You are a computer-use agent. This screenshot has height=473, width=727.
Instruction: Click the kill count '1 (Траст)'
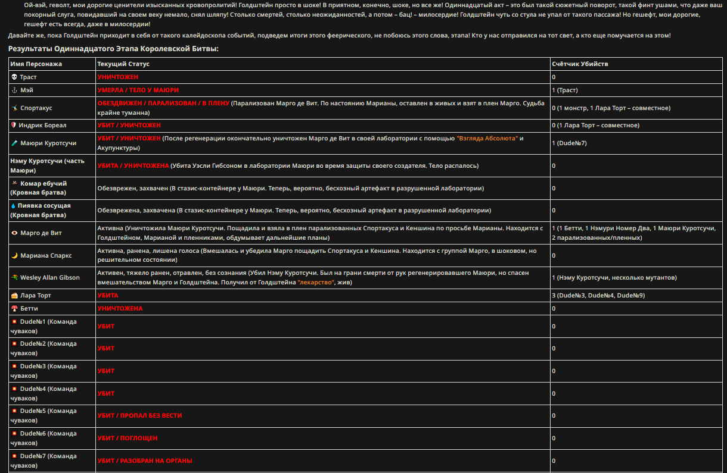point(564,90)
